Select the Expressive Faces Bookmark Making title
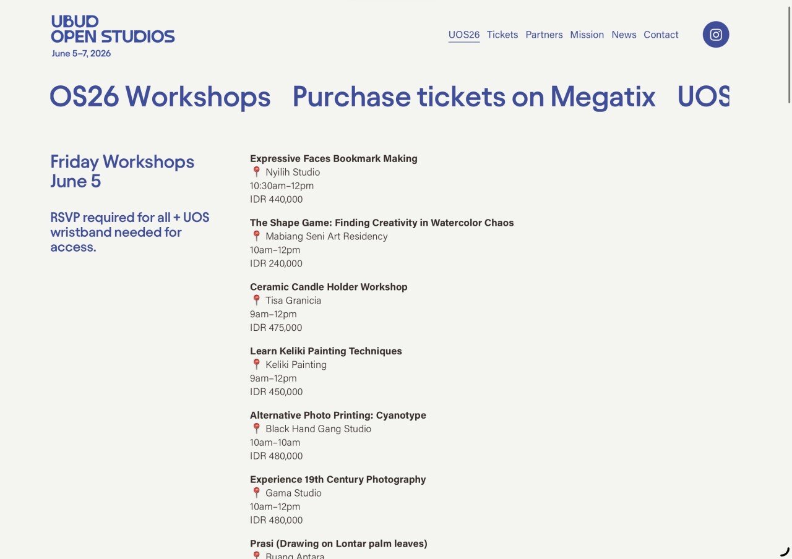792x559 pixels. point(334,158)
